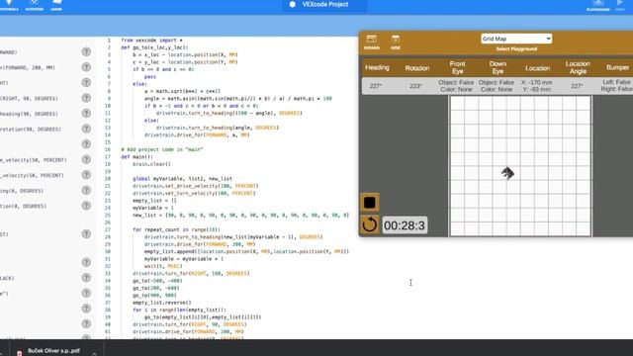This screenshot has width=633, height=356.
Task: Click line 2 def go_to(x_loc,y_loc)
Action: pos(154,47)
